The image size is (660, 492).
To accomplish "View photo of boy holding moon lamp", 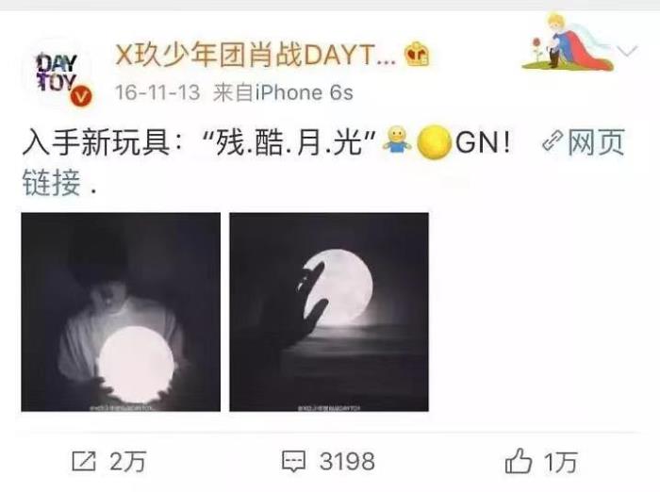I will click(121, 312).
